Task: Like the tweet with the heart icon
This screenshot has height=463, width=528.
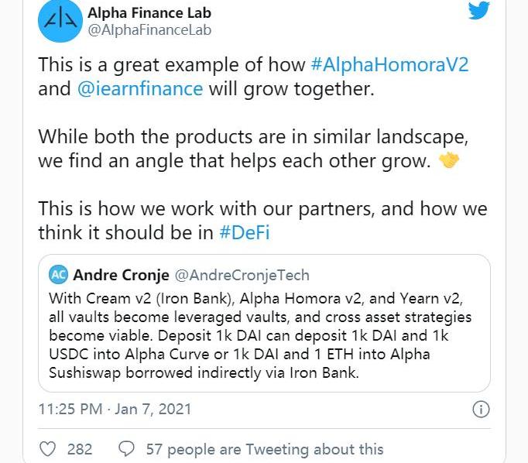Action: tap(47, 449)
